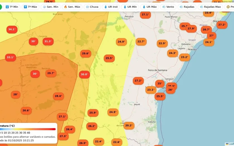Click the 20.2° station marker
This screenshot has height=146, width=234.
[129, 125]
